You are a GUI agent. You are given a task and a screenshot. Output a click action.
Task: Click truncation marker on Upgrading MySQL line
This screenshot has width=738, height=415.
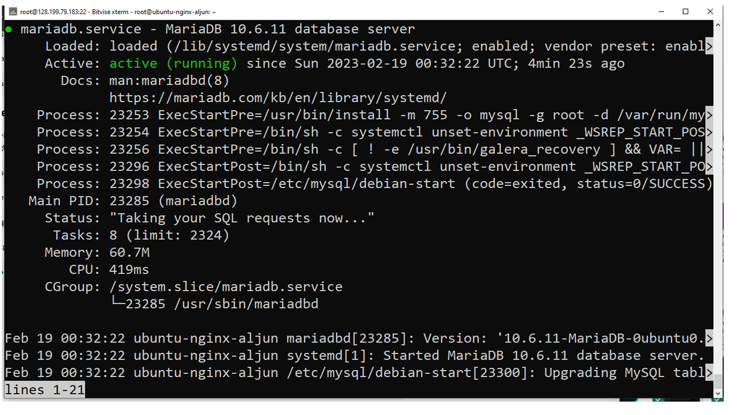pyautogui.click(x=709, y=373)
